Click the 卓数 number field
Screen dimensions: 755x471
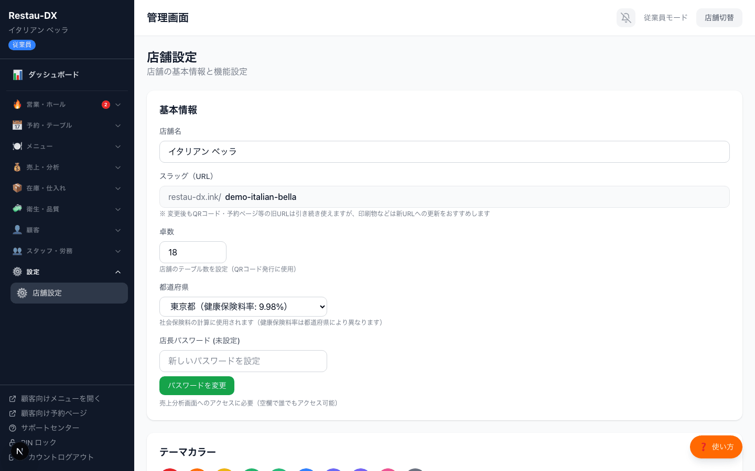[x=193, y=252]
